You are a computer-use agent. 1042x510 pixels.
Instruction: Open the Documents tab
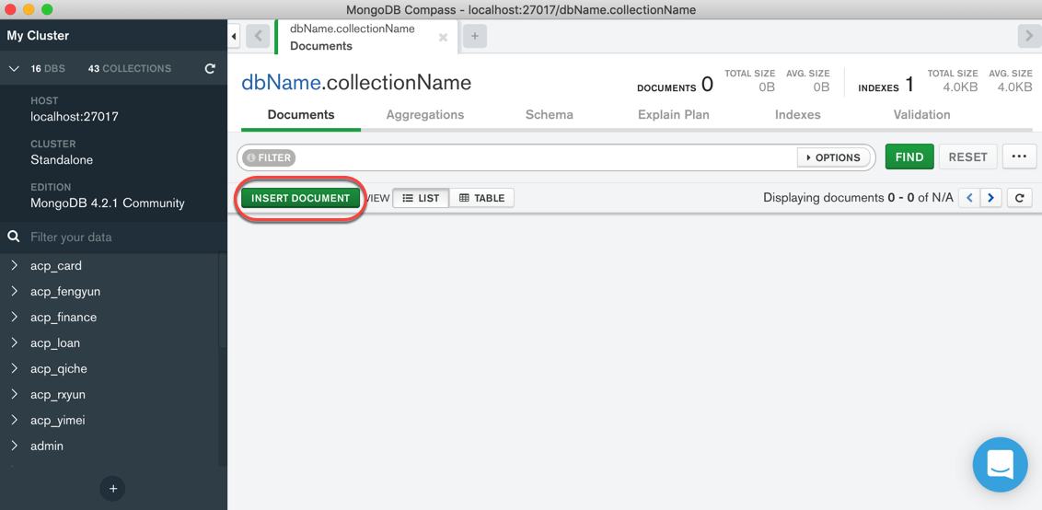pyautogui.click(x=301, y=115)
